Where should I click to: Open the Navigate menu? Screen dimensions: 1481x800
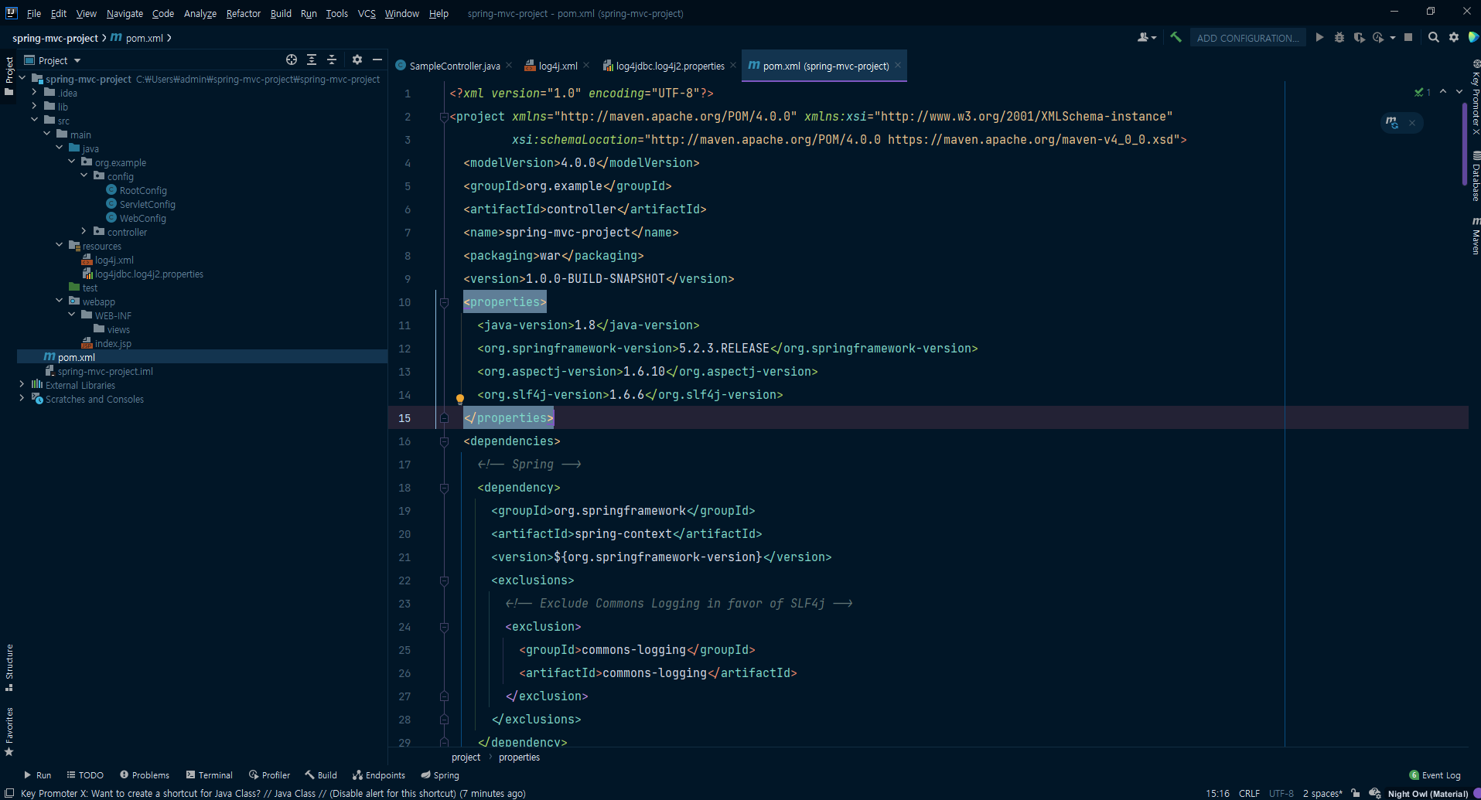click(125, 13)
